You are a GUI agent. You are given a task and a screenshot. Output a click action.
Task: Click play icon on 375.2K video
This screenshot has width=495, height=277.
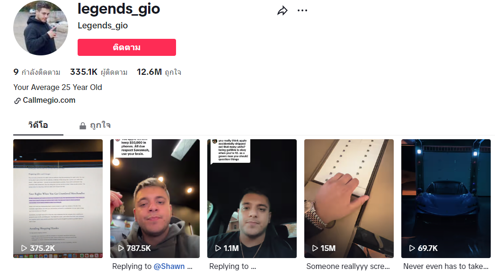24,248
